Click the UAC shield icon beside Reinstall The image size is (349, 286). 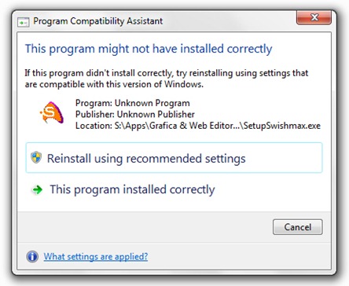(x=36, y=157)
